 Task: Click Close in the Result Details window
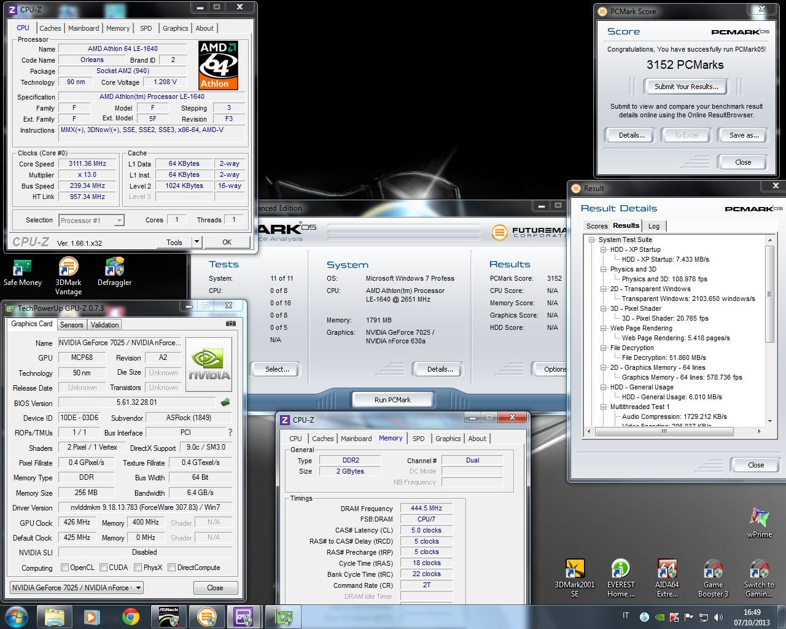click(x=756, y=465)
